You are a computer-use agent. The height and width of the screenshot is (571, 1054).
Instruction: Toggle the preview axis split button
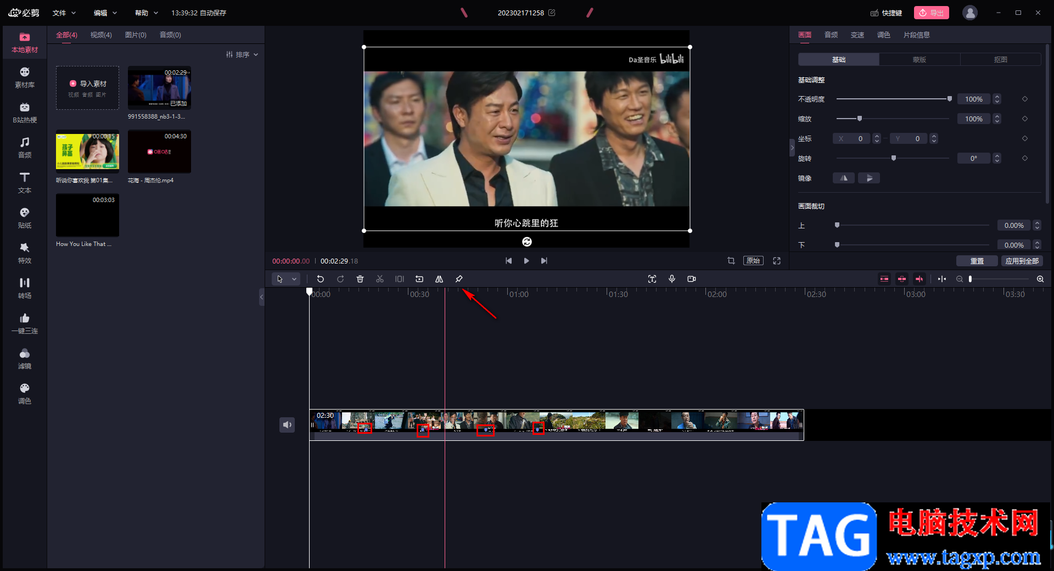pyautogui.click(x=942, y=279)
